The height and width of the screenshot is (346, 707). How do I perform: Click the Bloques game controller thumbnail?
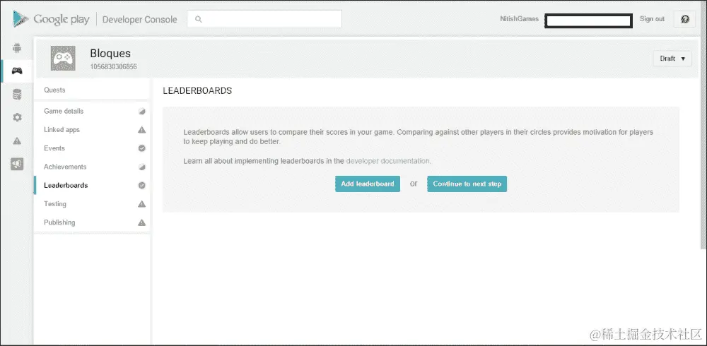(63, 58)
